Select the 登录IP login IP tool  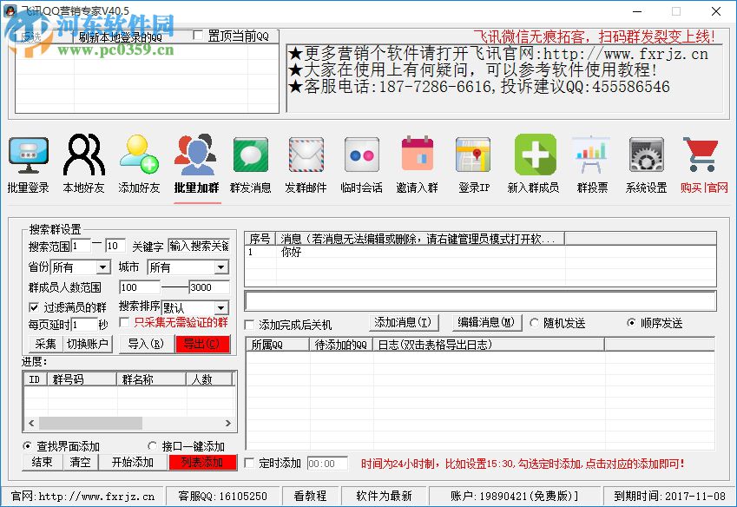pos(473,165)
